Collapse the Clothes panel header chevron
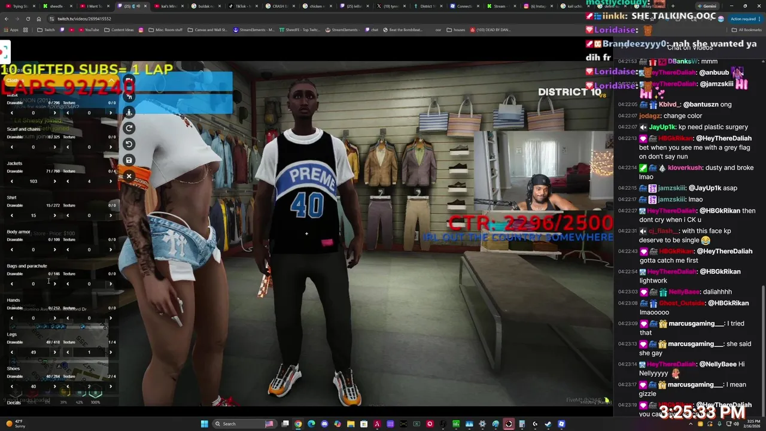 click(x=111, y=80)
